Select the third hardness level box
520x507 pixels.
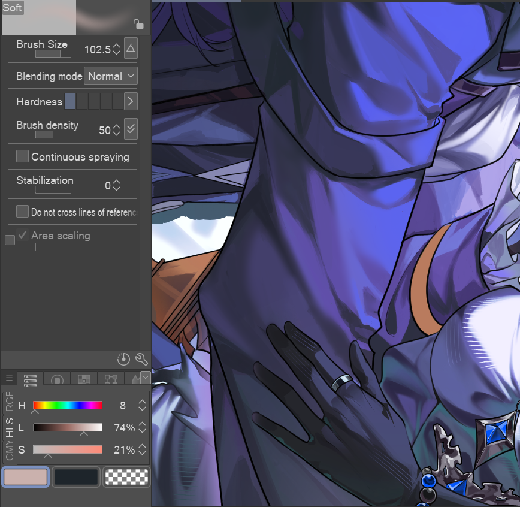pyautogui.click(x=93, y=101)
